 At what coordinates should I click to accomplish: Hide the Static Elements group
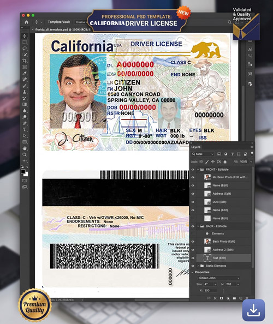pyautogui.click(x=193, y=266)
